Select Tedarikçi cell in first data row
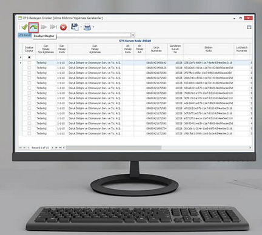This screenshot has height=235, width=262. (x=46, y=63)
